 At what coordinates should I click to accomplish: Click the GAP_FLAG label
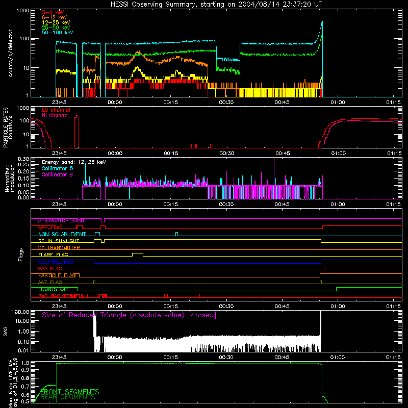(50, 227)
